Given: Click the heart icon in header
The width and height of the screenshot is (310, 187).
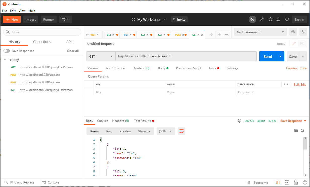Looking at the screenshot, I should (x=287, y=19).
